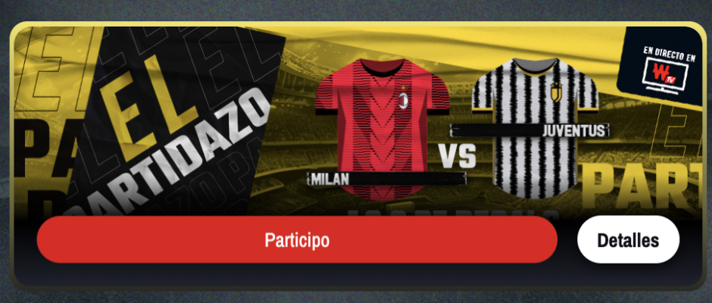The height and width of the screenshot is (303, 712).
Task: Click the Milan jersey's black collar
Action: [384, 68]
